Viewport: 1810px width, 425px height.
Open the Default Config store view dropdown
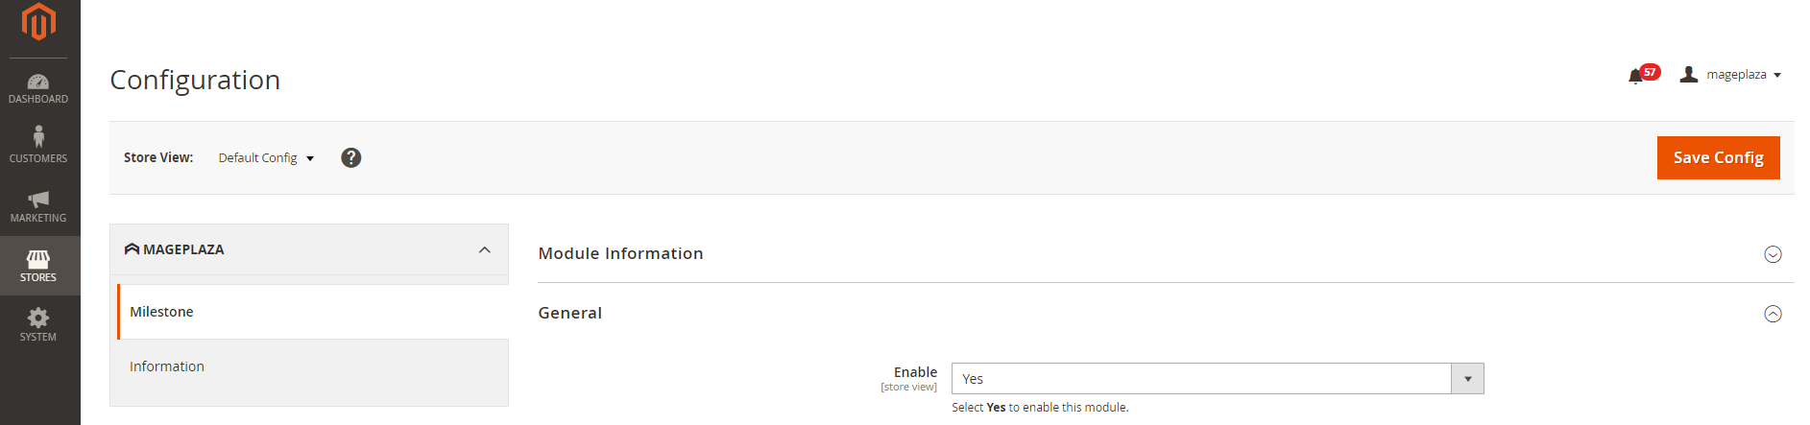(266, 158)
